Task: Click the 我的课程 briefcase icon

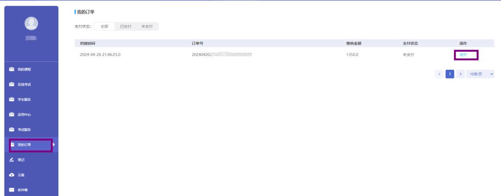Action: coord(12,69)
